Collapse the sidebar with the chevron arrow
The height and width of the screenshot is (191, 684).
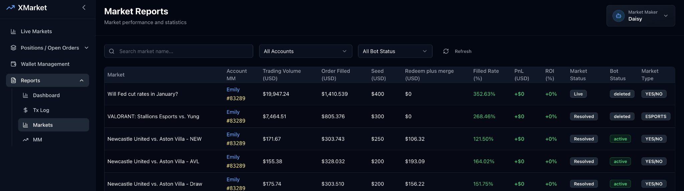click(84, 8)
